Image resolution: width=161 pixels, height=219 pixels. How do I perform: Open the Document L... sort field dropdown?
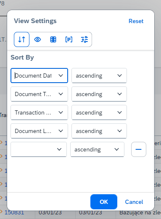click(x=39, y=131)
